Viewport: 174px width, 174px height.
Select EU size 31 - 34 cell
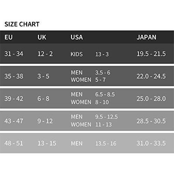14,54
